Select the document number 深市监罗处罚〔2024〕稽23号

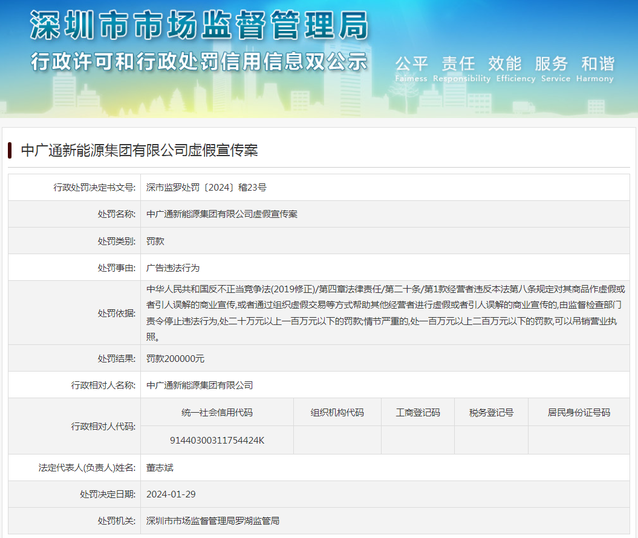pos(206,188)
